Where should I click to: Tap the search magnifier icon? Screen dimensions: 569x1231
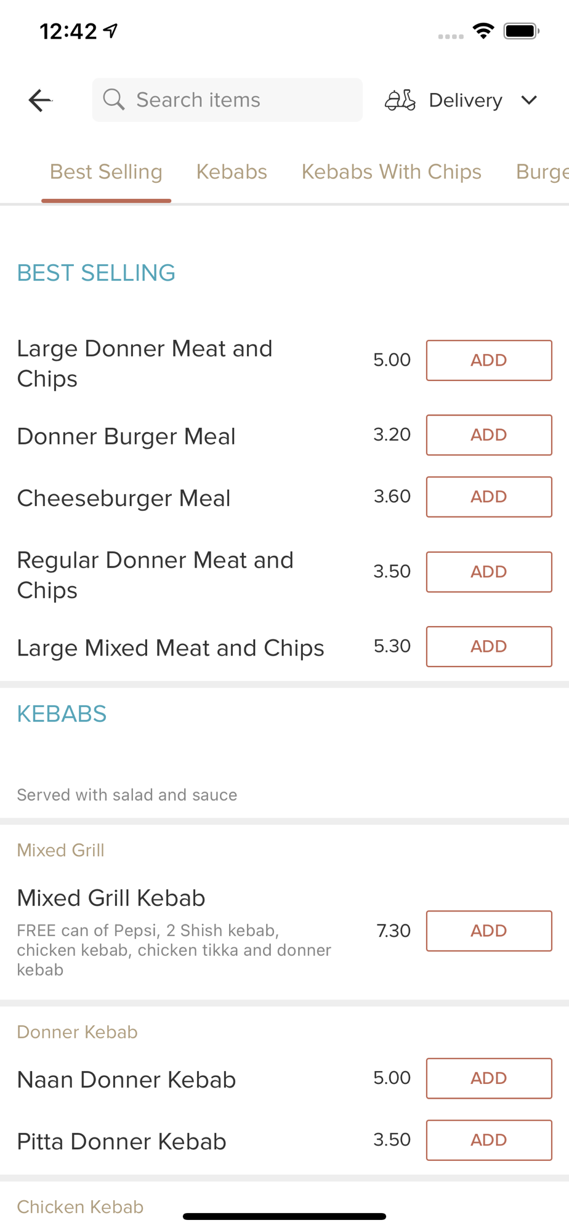pos(114,99)
